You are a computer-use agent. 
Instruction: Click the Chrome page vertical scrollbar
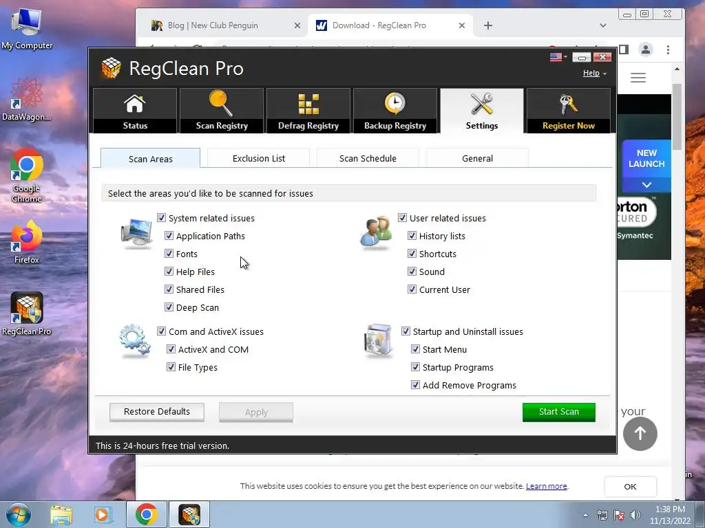pyautogui.click(x=677, y=117)
